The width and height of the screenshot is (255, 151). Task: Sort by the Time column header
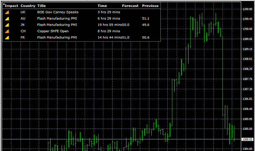pyautogui.click(x=102, y=6)
